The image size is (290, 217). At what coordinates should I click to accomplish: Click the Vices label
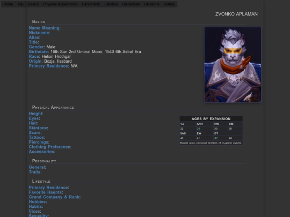pyautogui.click(x=34, y=211)
